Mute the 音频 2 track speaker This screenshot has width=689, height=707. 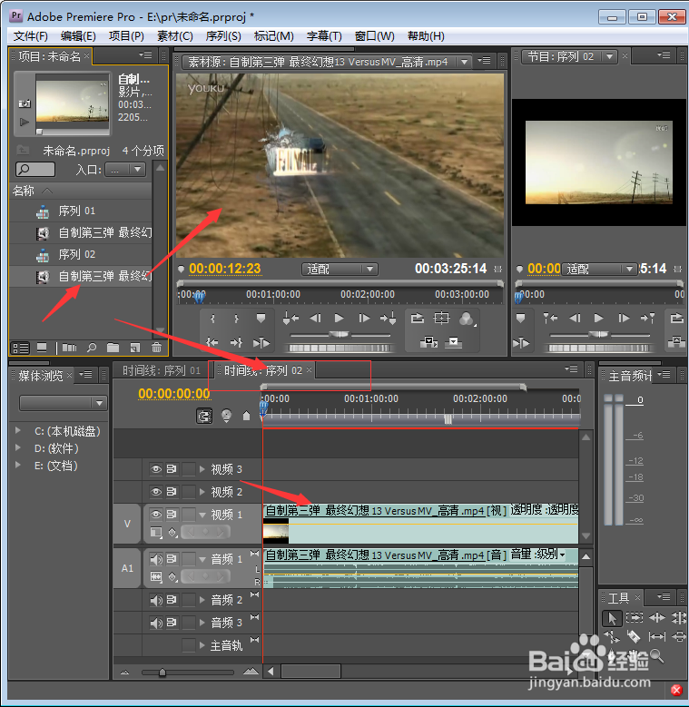tap(156, 600)
